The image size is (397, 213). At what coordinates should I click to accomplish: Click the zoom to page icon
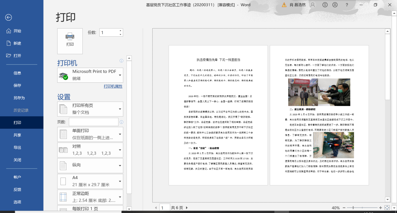pyautogui.click(x=387, y=208)
